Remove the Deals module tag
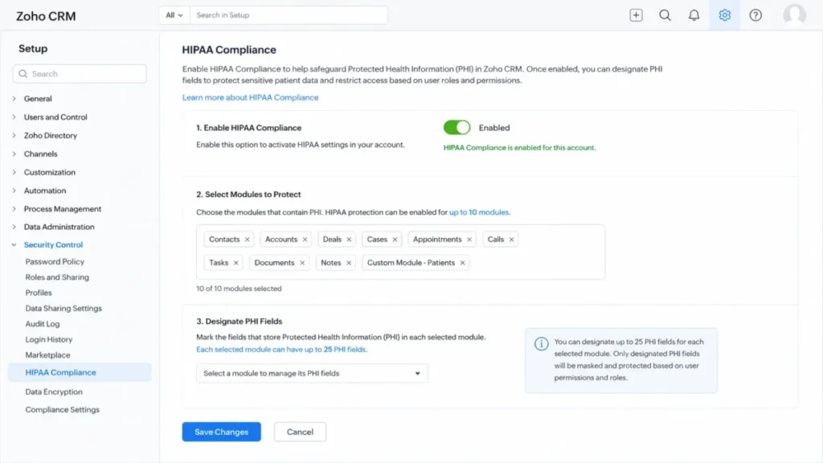The width and height of the screenshot is (823, 463). tap(349, 240)
